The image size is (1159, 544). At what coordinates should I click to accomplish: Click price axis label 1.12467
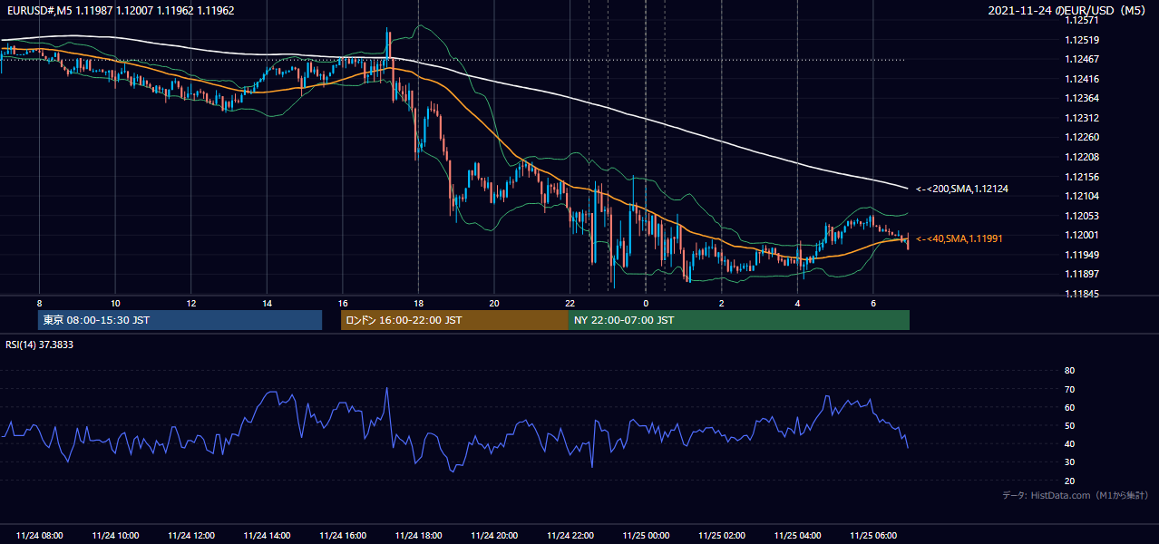point(1081,59)
